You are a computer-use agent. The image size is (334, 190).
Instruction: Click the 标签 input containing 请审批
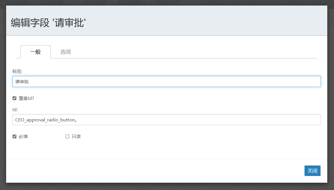[166, 81]
